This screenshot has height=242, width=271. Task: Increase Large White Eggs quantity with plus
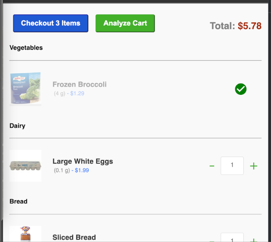point(254,166)
